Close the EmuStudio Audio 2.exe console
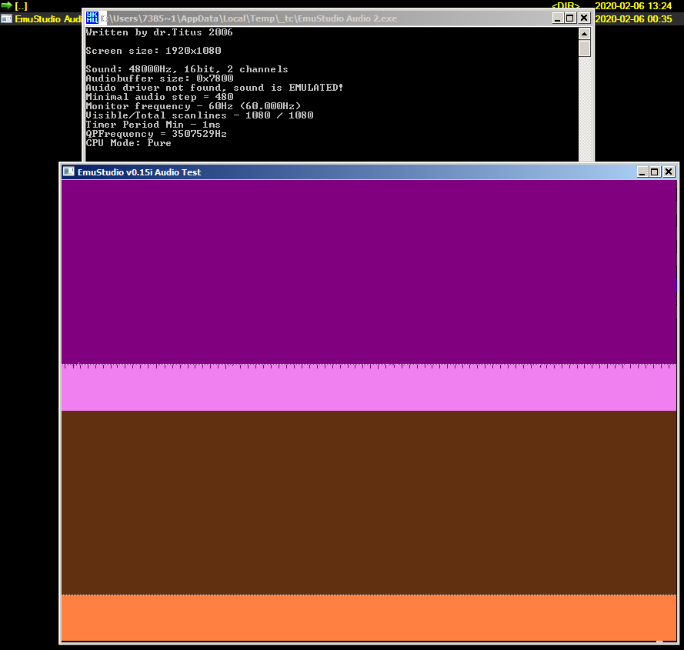 point(584,18)
